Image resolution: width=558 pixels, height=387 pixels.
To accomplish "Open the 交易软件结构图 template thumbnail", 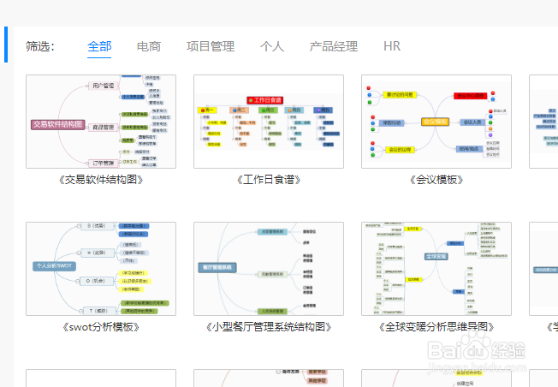I will click(101, 122).
